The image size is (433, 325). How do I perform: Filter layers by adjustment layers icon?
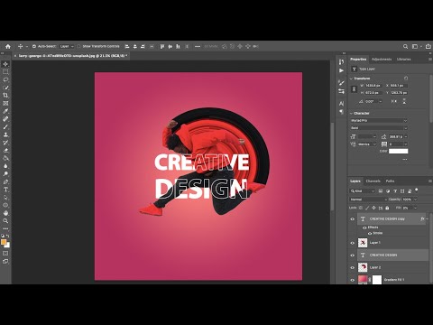tap(388, 191)
